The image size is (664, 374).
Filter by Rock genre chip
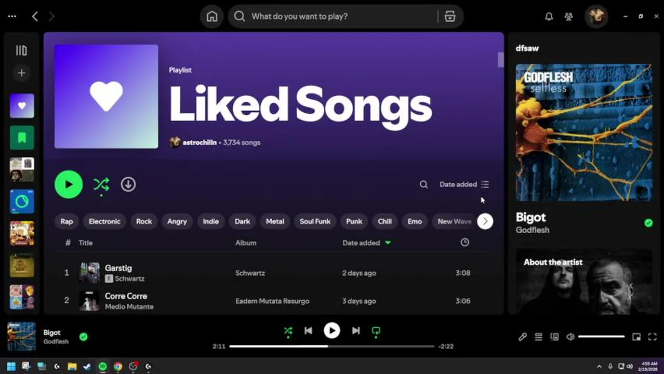point(144,221)
